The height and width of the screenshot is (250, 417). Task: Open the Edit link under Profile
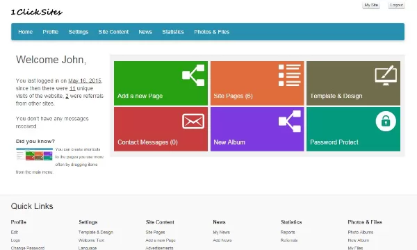15,232
